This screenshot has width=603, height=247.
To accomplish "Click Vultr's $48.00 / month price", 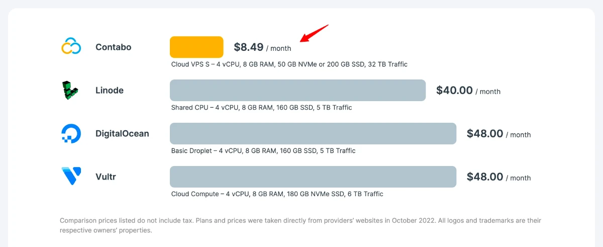I will pyautogui.click(x=498, y=177).
